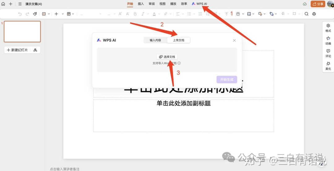Viewport: 334px width, 171px height.
Task: Expand the picture insert dropdown arrow
Action: [254, 14]
